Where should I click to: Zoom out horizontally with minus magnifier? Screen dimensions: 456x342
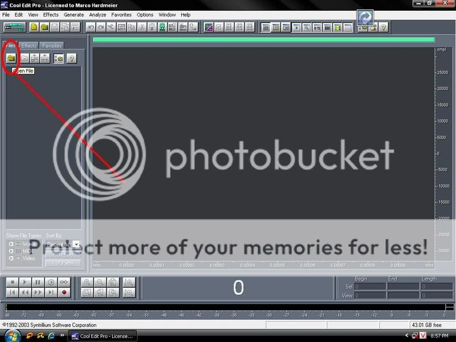pyautogui.click(x=100, y=282)
